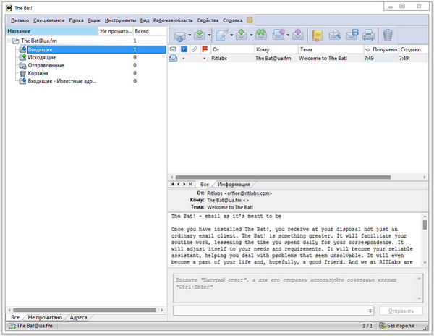Viewport: 434px width, 336px height.
Task: Click inside the quick reply text field
Action: (295, 288)
